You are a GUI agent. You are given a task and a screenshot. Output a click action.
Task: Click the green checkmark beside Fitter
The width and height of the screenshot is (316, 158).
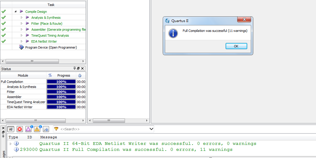coord(4,24)
